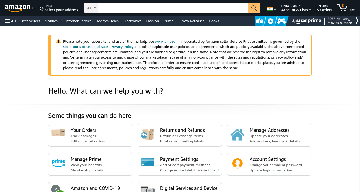Image resolution: width=360 pixels, height=192 pixels.
Task: Click Select your address
Action: tap(61, 10)
